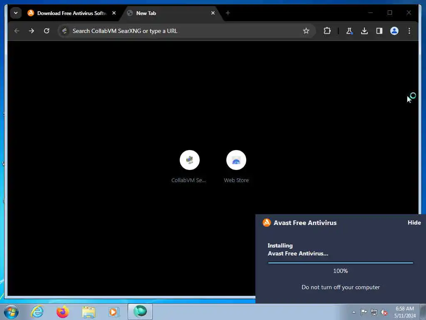
Task: Open a new tab with plus button
Action: (x=228, y=13)
